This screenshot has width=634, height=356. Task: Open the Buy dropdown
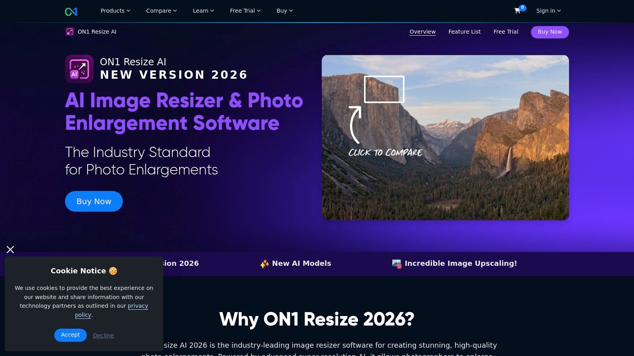pyautogui.click(x=284, y=11)
